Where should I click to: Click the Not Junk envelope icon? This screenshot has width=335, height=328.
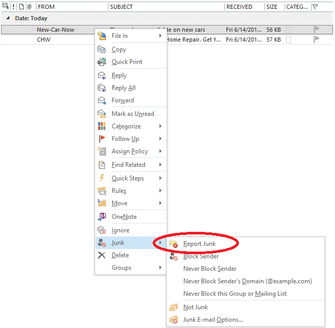pyautogui.click(x=173, y=307)
